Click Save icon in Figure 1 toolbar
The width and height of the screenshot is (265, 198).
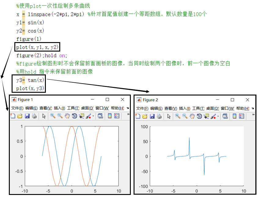(x=27, y=116)
